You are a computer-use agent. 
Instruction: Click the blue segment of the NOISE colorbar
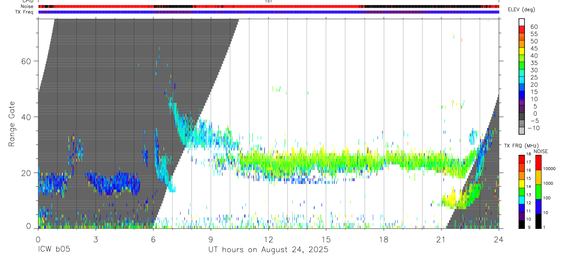538,206
